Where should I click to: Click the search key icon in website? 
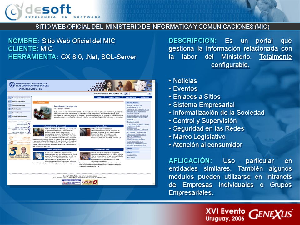(126, 93)
